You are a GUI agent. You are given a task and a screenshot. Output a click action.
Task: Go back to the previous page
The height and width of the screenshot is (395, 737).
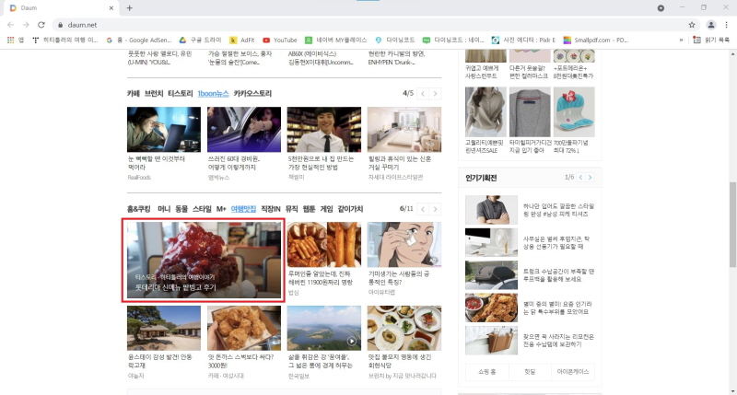(11, 25)
